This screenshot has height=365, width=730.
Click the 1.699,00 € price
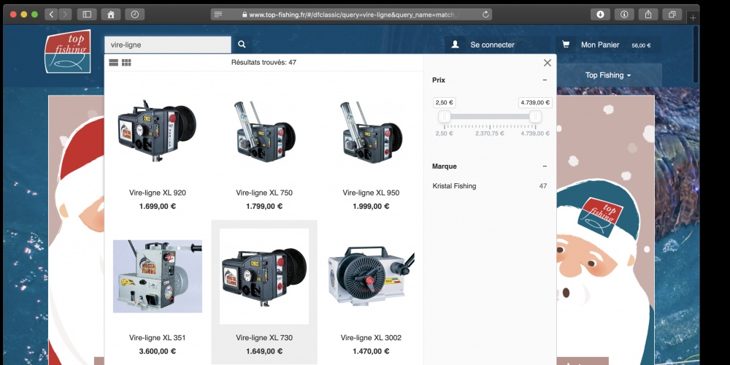[x=158, y=207]
